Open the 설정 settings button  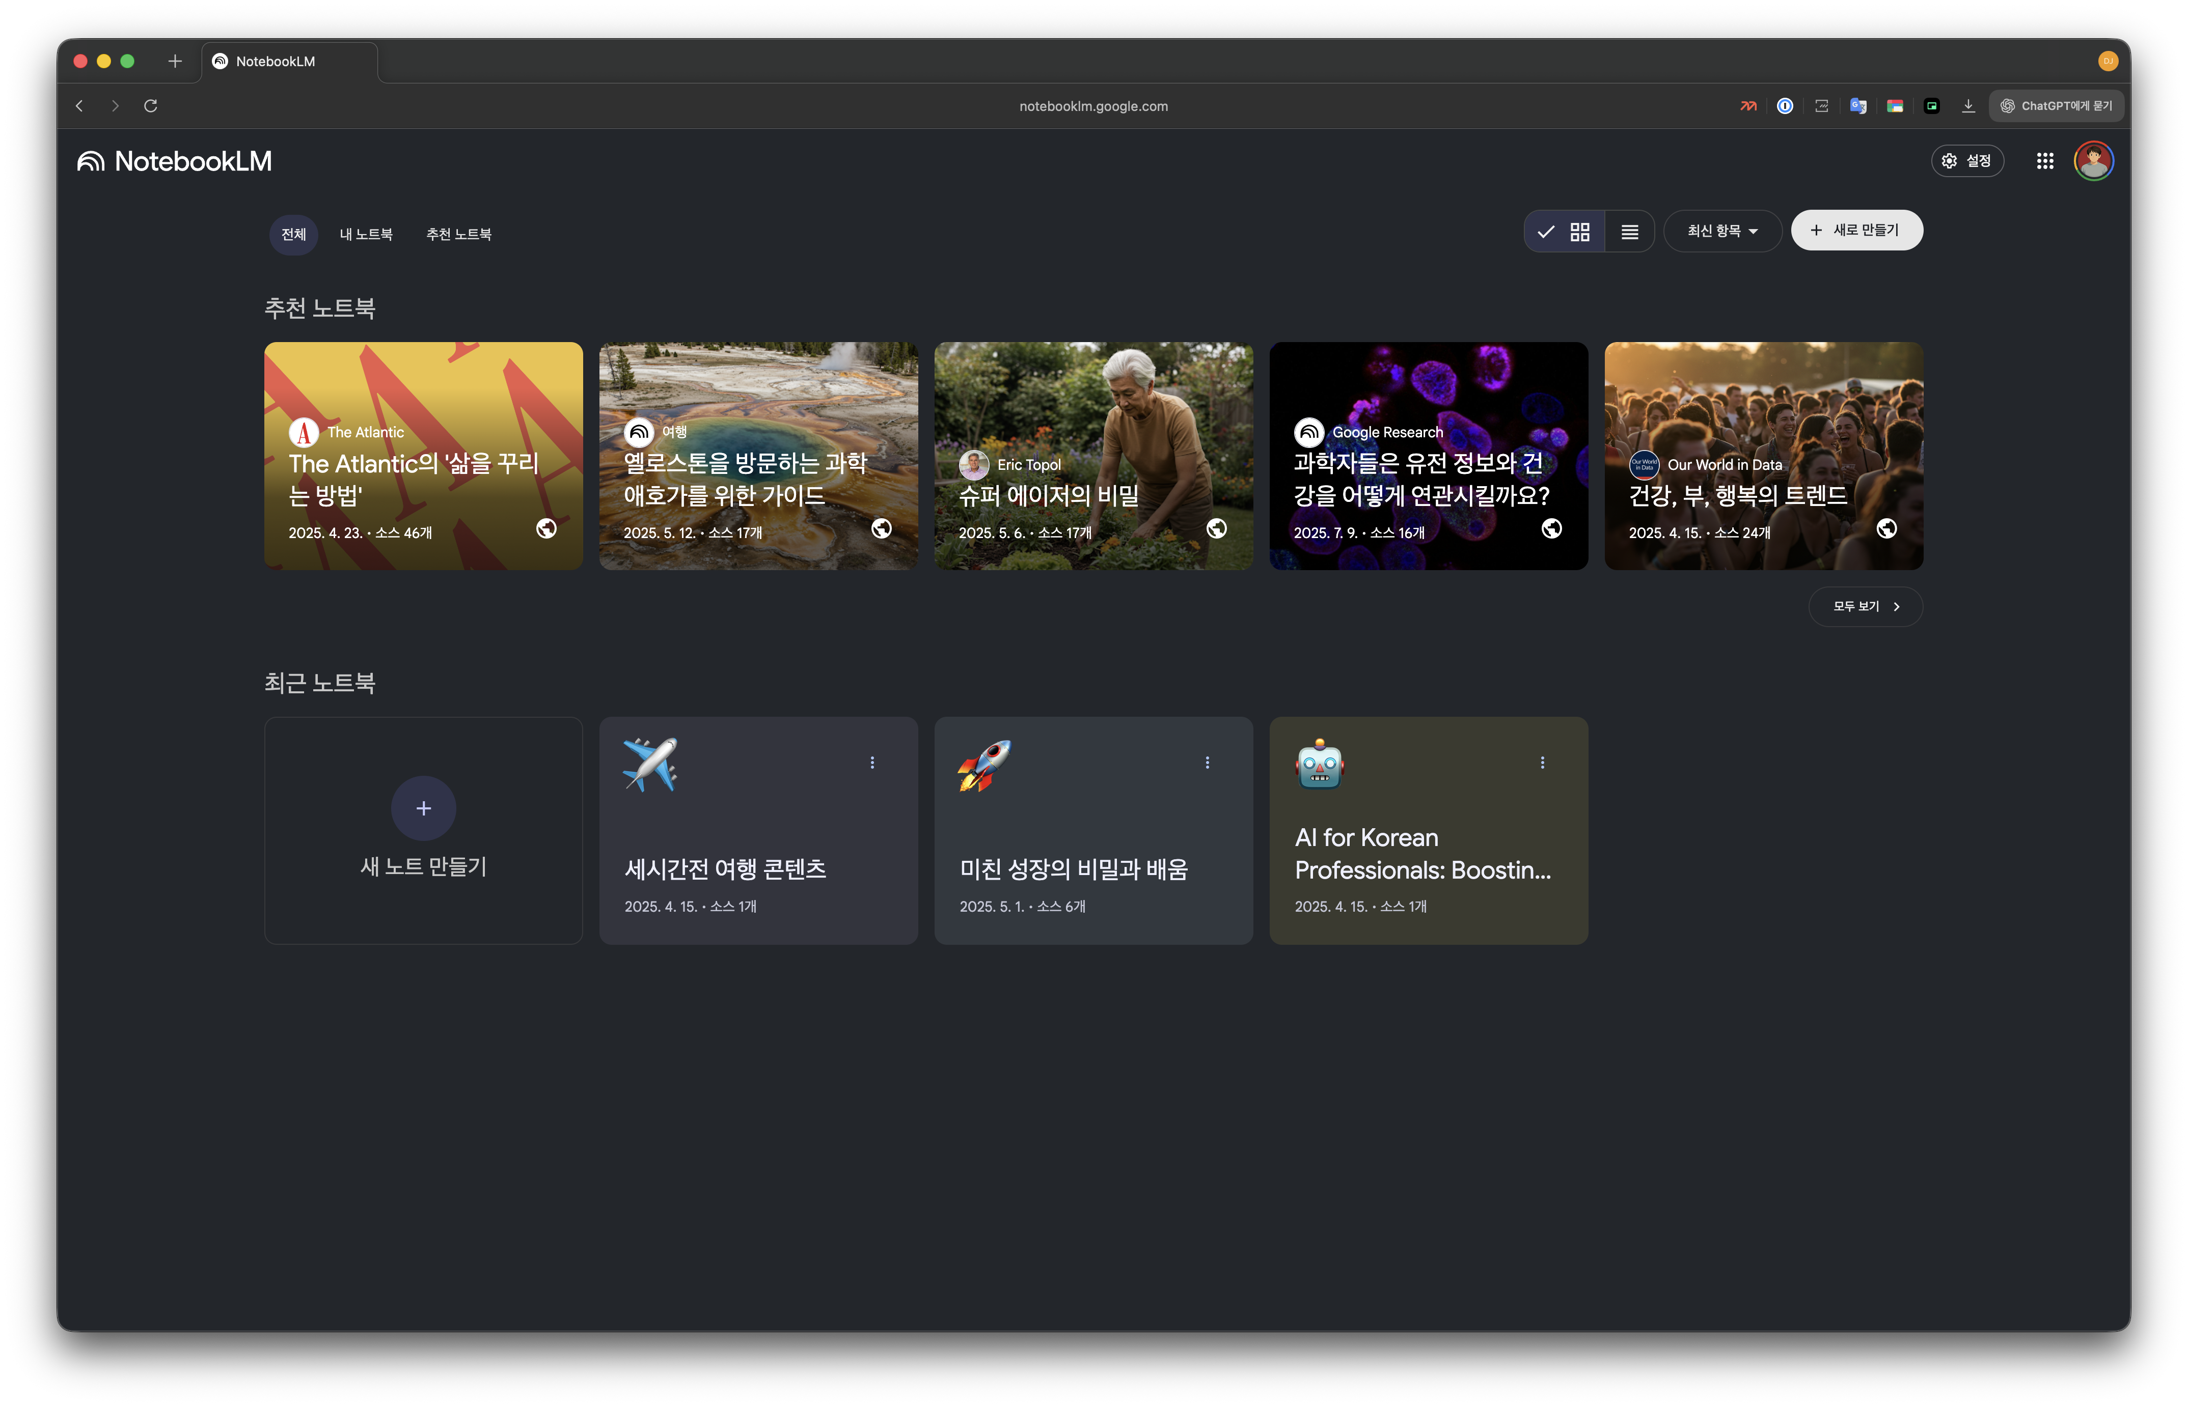tap(1967, 161)
